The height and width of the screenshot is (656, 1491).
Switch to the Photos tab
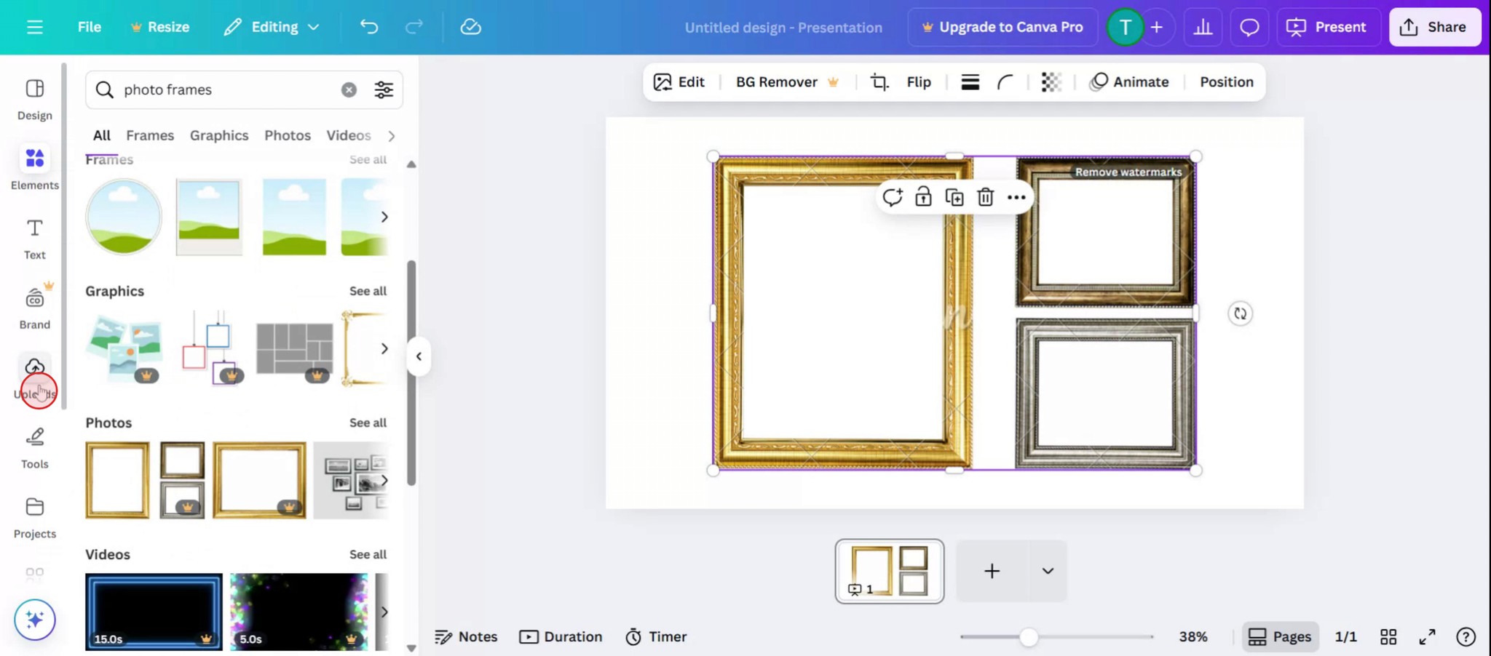pyautogui.click(x=287, y=135)
